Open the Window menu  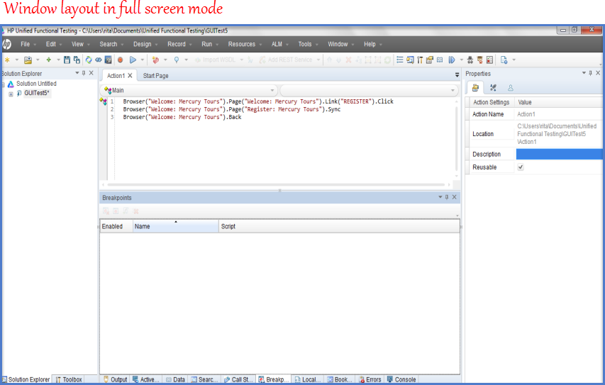click(340, 45)
